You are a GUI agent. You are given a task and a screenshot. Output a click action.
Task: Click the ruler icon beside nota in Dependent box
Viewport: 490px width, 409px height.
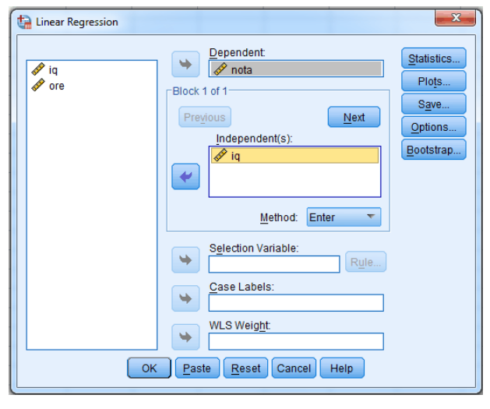click(x=220, y=69)
